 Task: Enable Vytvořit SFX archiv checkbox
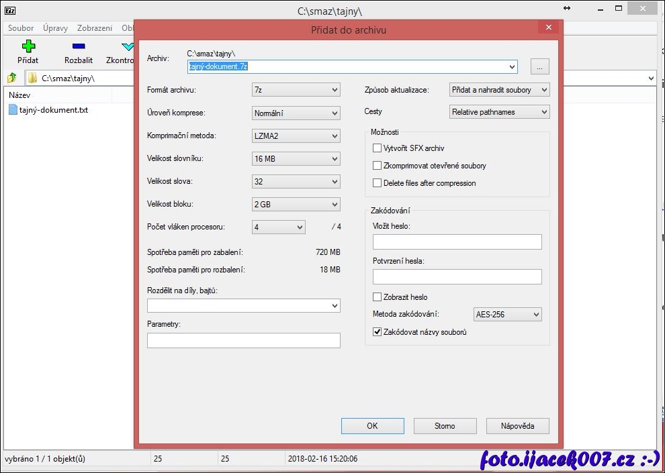click(377, 148)
